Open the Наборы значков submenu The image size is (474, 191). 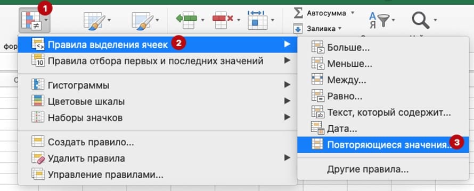[158, 117]
